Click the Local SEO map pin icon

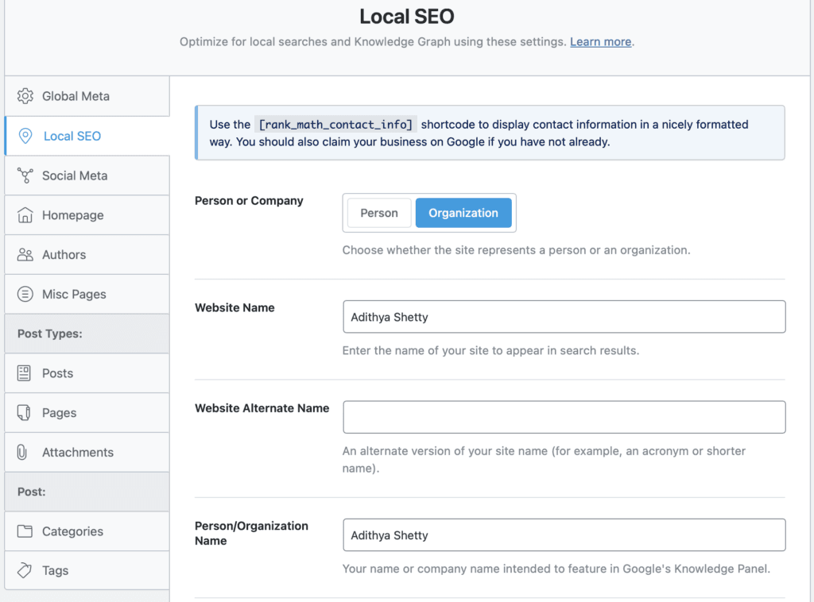[25, 136]
